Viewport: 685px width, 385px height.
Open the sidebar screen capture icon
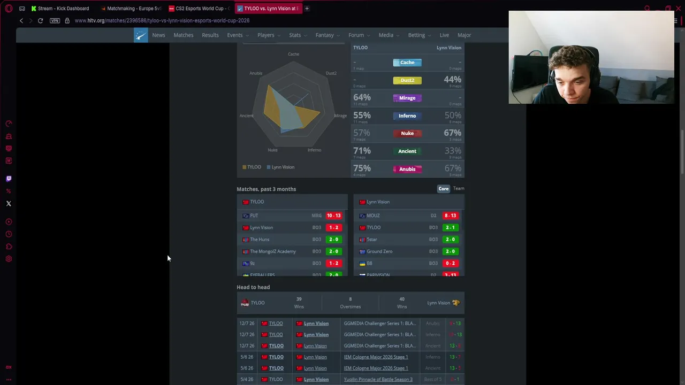click(9, 149)
